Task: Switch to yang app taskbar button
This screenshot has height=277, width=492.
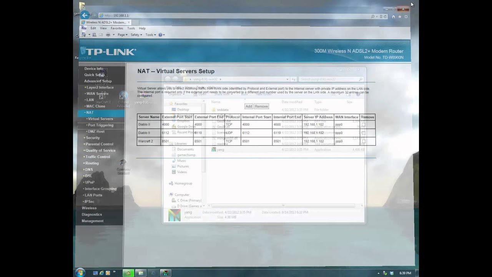Action: [x=166, y=273]
